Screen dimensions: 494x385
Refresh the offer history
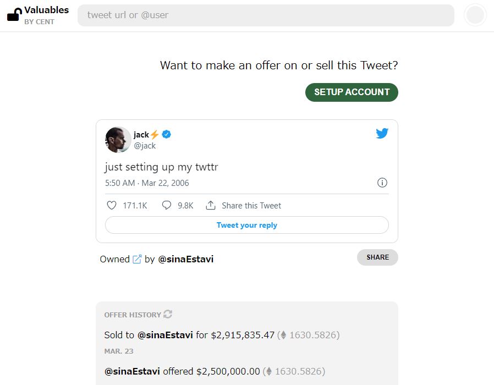168,314
